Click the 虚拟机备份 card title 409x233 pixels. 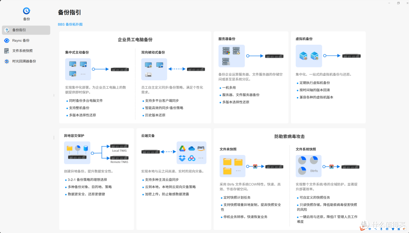tap(304, 39)
